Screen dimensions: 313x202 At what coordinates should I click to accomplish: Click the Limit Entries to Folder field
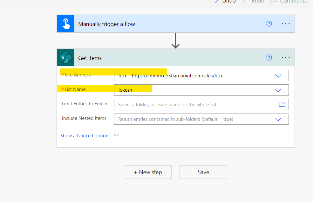(x=201, y=105)
